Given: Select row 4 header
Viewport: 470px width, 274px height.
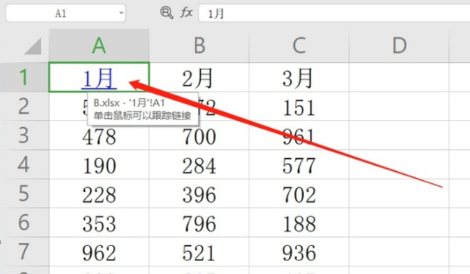Looking at the screenshot, I should (24, 164).
